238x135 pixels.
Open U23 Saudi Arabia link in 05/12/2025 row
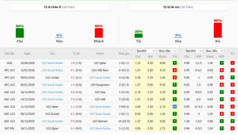(52, 121)
